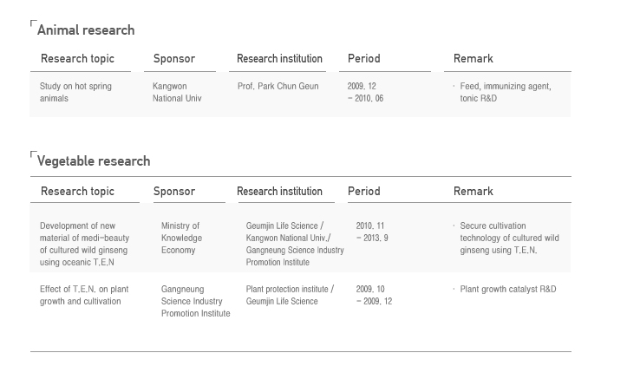Select Research topic header in Animal research table
The image size is (640, 366).
pos(77,59)
